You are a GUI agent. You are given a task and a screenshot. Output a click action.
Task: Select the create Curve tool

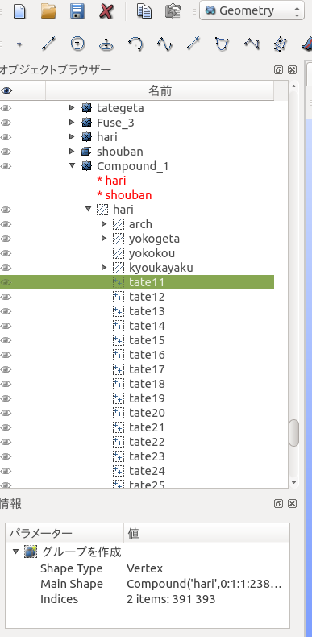(x=164, y=44)
